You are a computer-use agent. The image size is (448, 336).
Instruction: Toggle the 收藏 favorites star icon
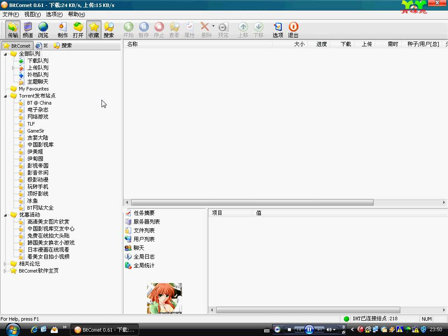coord(94,30)
